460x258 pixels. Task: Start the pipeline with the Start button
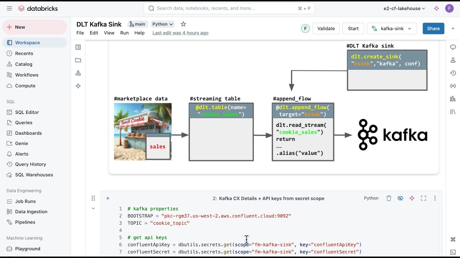[x=353, y=29]
